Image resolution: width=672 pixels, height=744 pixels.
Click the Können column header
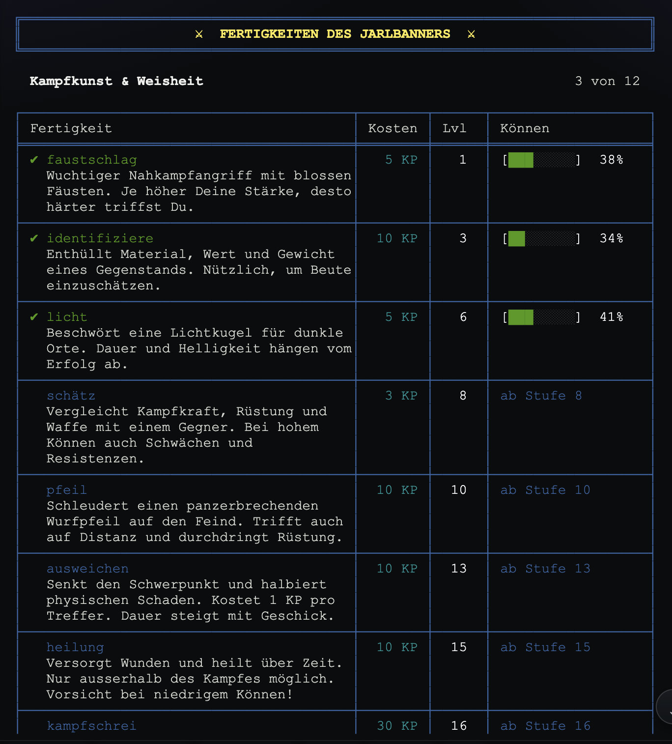525,128
